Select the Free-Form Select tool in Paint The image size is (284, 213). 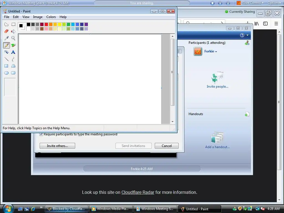tap(6, 24)
